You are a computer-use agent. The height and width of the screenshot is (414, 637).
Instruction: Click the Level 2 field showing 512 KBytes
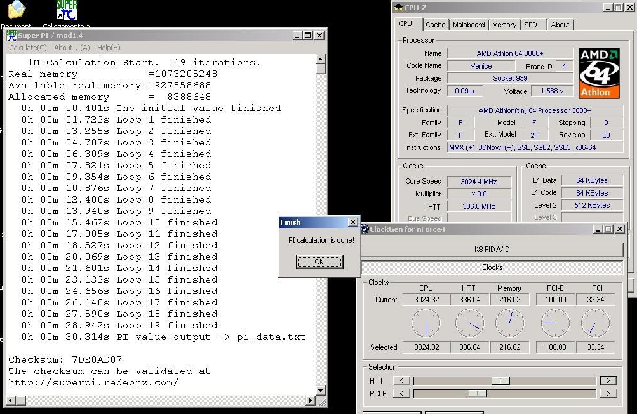(x=592, y=205)
